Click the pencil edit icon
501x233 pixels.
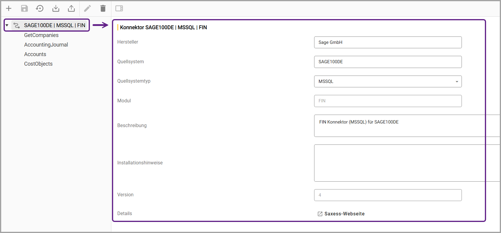point(87,8)
